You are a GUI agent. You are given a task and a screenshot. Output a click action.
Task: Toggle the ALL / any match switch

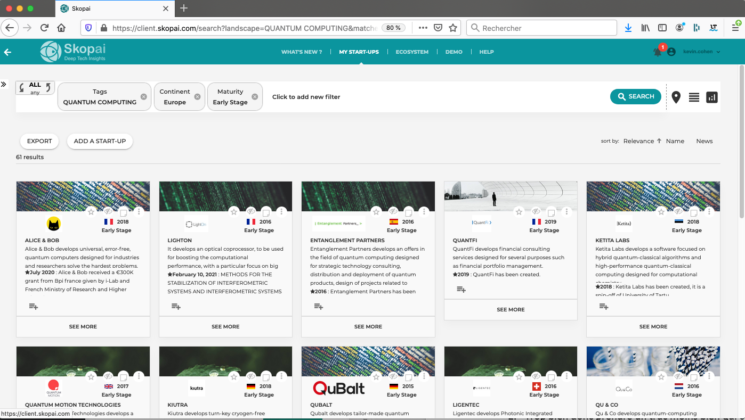35,88
